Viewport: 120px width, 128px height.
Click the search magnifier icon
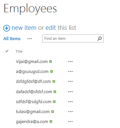coord(100,38)
